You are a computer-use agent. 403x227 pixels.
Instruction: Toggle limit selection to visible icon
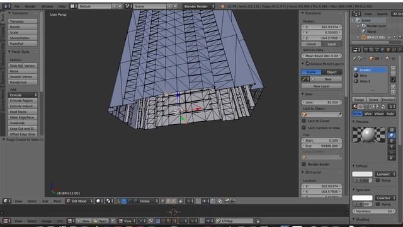[181, 201]
